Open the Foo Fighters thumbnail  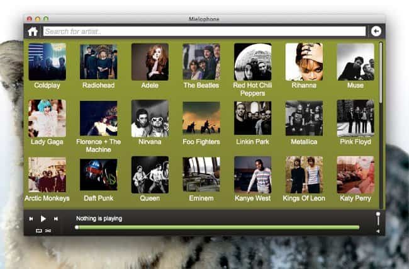201,118
